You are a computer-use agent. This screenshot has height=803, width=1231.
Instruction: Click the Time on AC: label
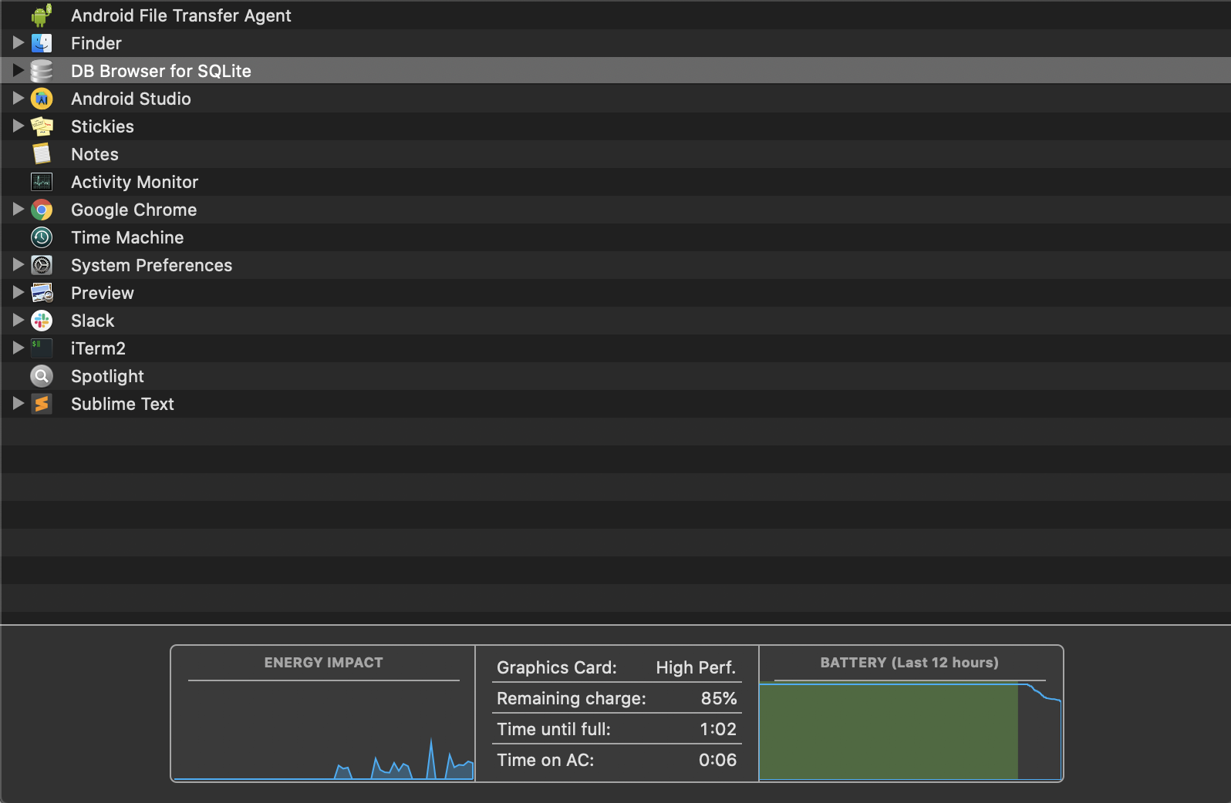(545, 761)
